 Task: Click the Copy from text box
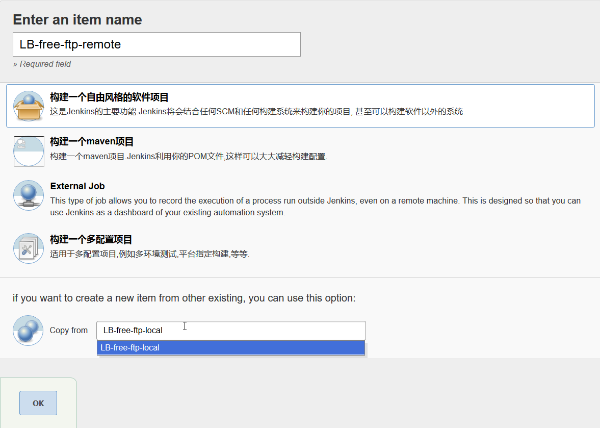[231, 331]
